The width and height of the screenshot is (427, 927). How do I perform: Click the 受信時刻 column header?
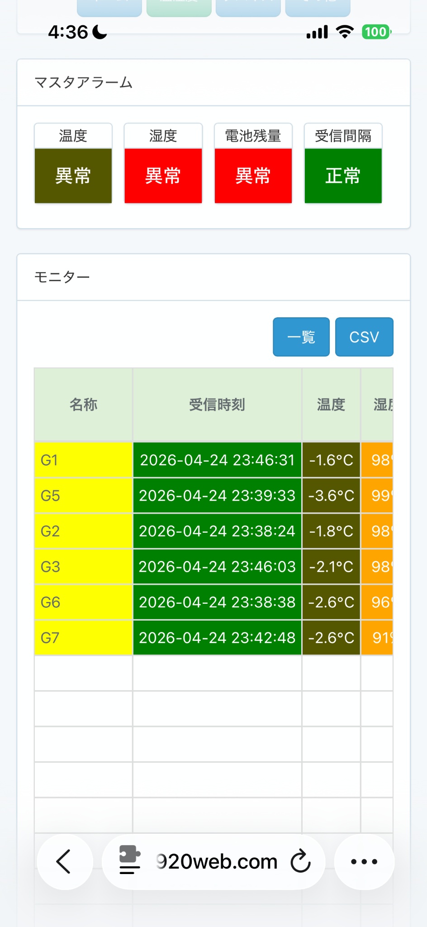pos(217,405)
